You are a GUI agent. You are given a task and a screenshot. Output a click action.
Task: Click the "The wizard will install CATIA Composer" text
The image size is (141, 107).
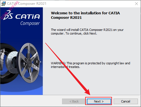pos(87,31)
